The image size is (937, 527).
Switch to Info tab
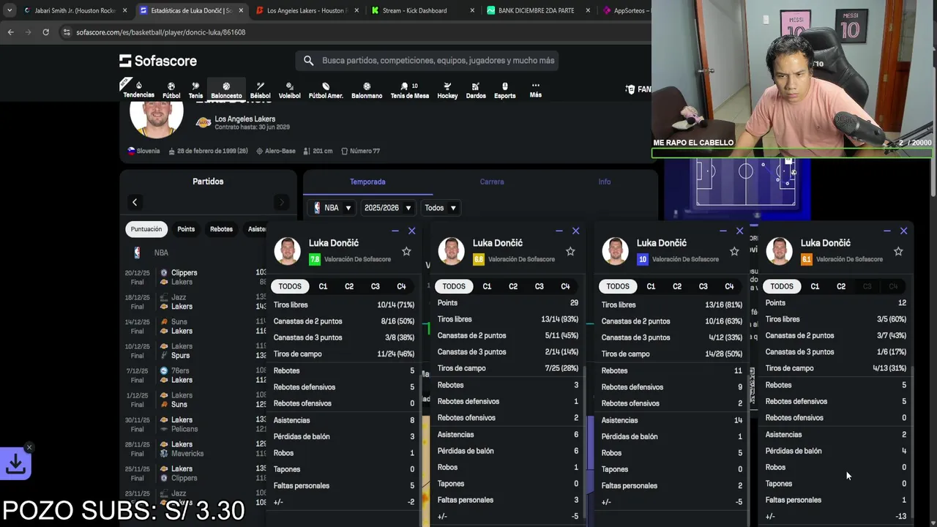point(605,182)
